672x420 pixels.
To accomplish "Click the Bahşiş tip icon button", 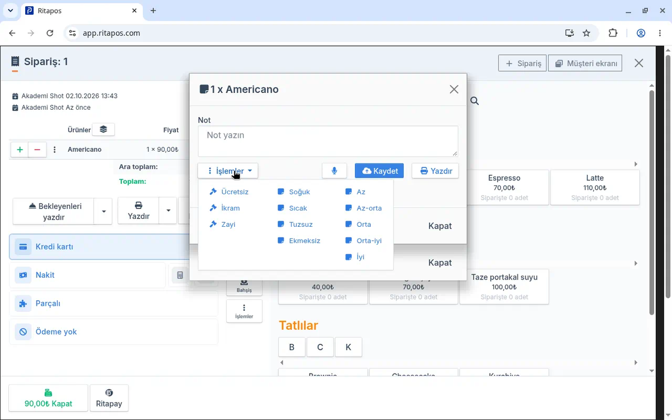I will [x=244, y=286].
